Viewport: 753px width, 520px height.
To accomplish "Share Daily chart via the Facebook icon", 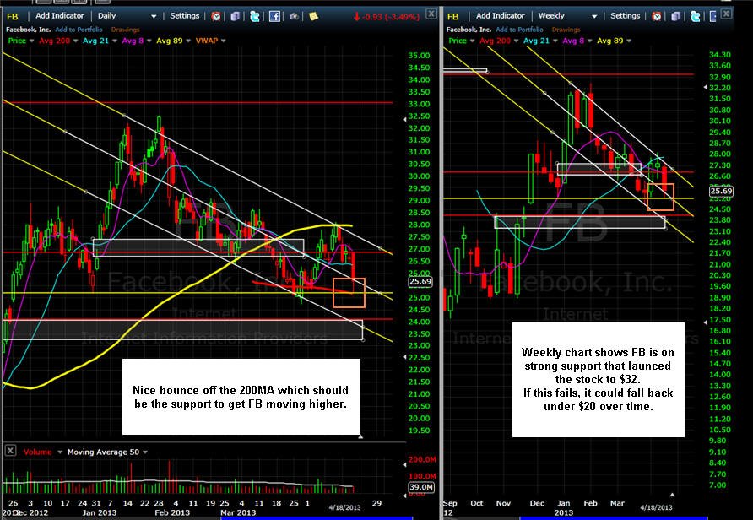I will 274,16.
